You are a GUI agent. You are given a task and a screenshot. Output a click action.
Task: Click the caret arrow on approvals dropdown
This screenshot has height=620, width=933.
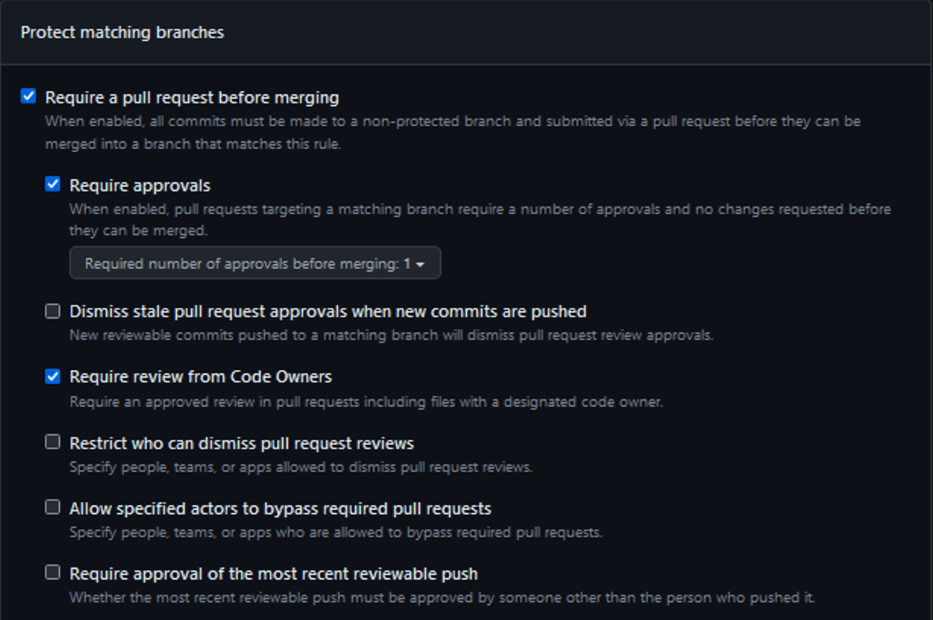(420, 265)
